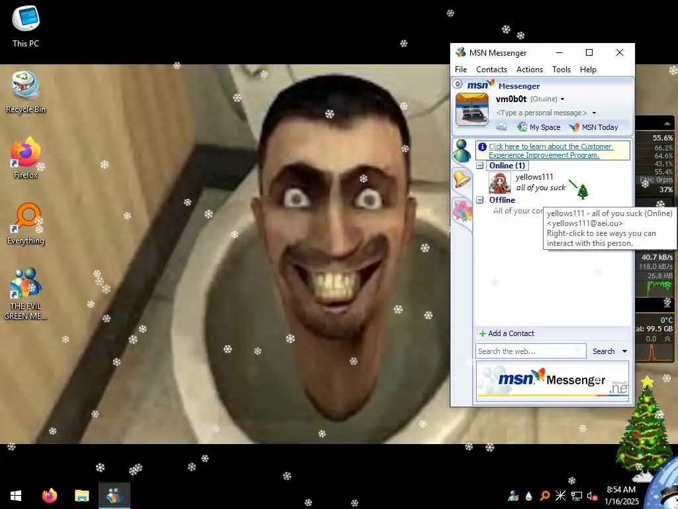Screen dimensions: 678x509
Task: Click the This PC desktop icon
Action: [26, 26]
